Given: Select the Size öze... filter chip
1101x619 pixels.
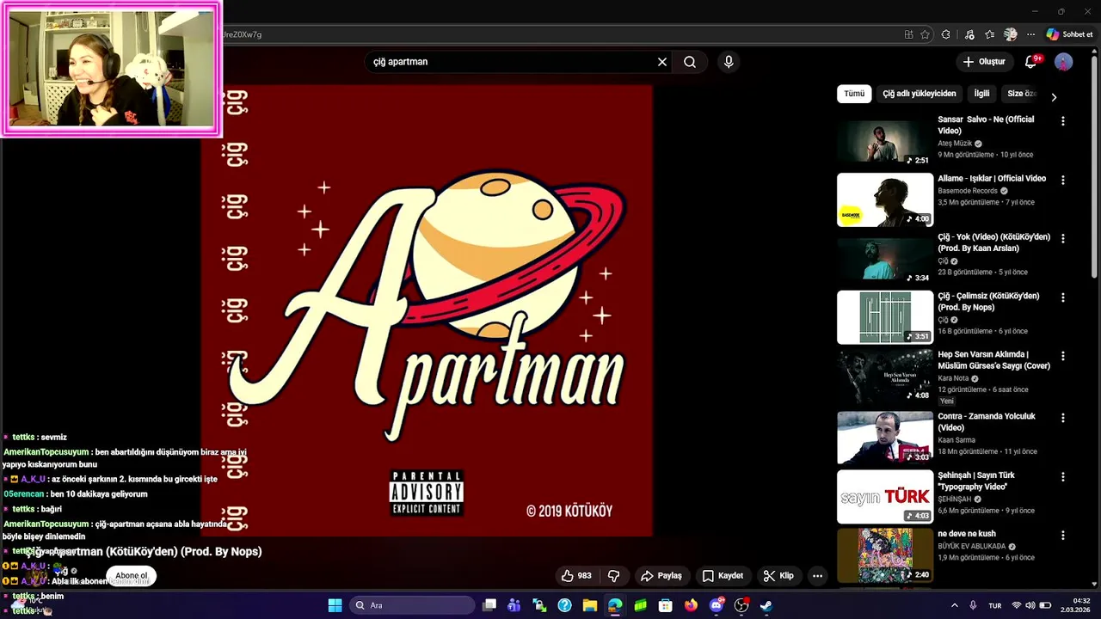Looking at the screenshot, I should 1022,94.
